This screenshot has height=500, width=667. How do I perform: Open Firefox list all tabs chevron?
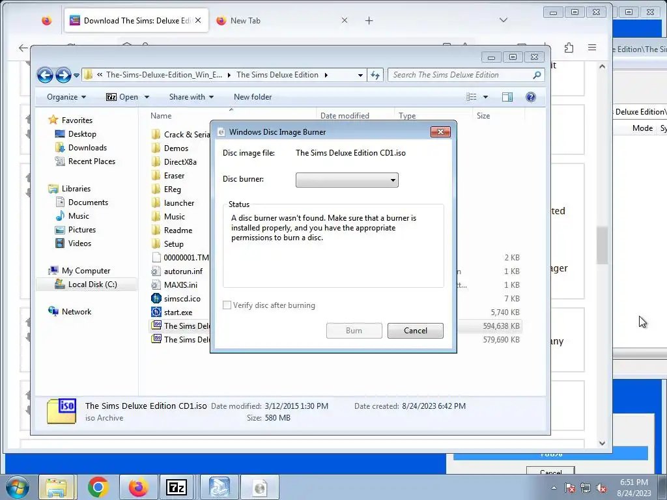pos(504,20)
